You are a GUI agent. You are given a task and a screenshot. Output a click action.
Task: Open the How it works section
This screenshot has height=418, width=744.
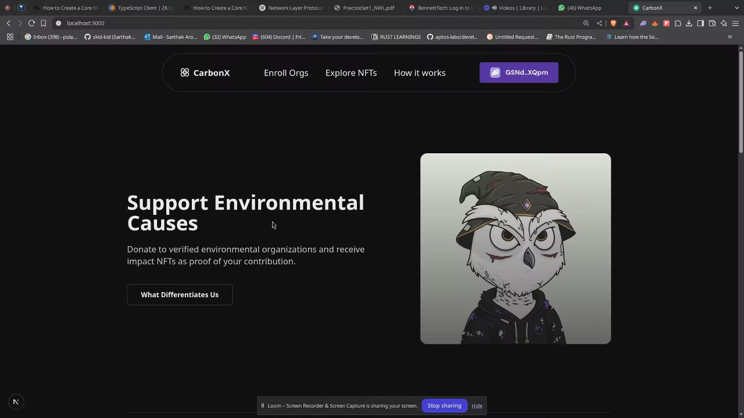(x=420, y=73)
